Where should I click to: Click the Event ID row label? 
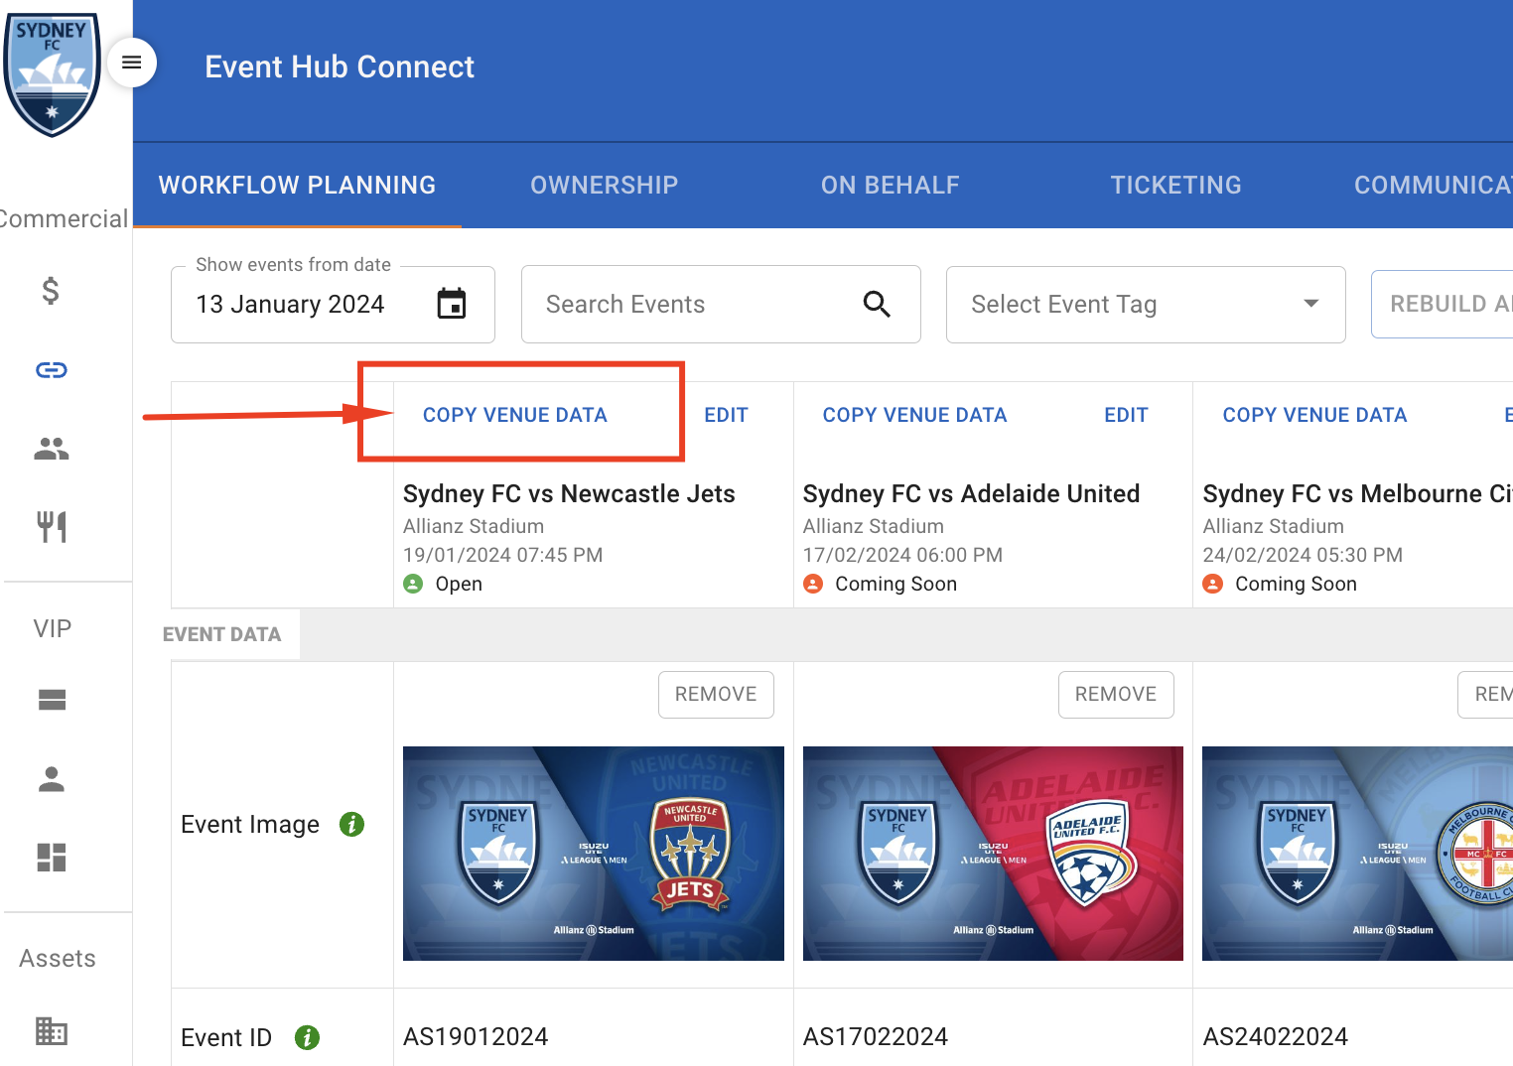(x=226, y=1038)
